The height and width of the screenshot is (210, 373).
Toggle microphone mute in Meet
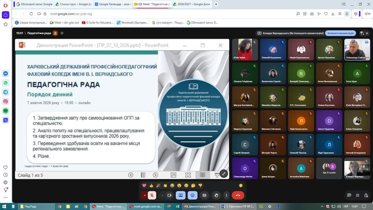point(152,195)
